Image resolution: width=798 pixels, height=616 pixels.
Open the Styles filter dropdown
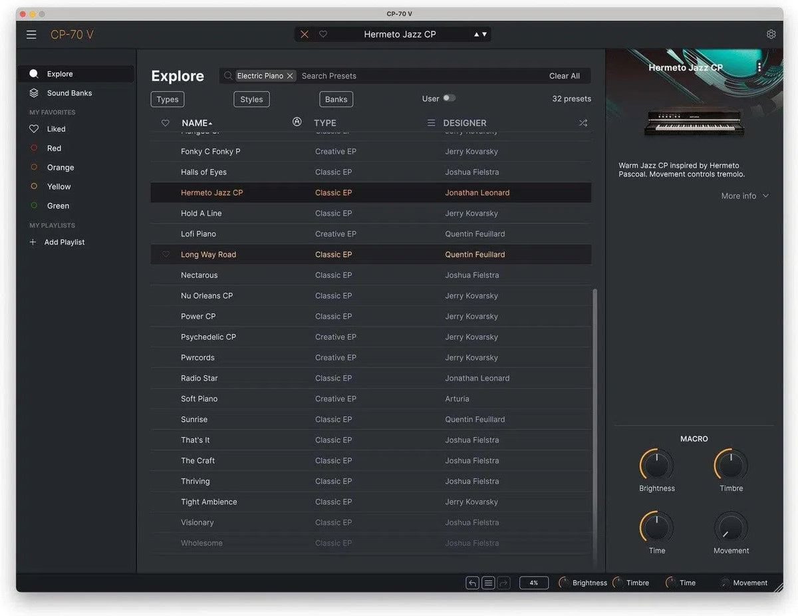tap(251, 99)
